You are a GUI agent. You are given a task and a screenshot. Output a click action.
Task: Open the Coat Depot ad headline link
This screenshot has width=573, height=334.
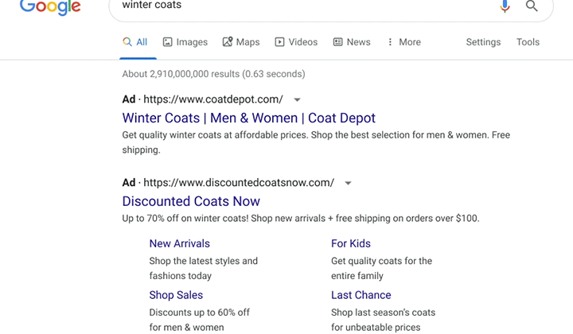(x=249, y=118)
